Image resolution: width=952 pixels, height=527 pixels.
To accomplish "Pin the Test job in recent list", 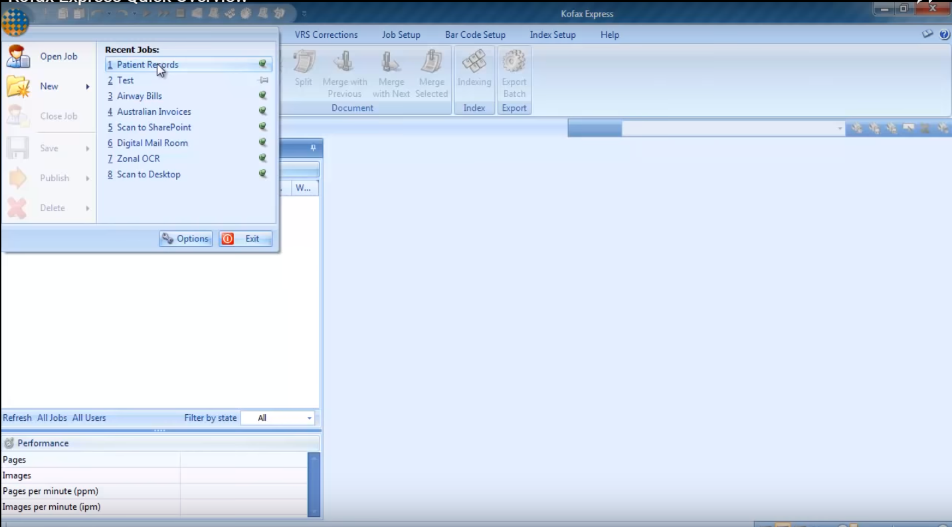I will (262, 80).
